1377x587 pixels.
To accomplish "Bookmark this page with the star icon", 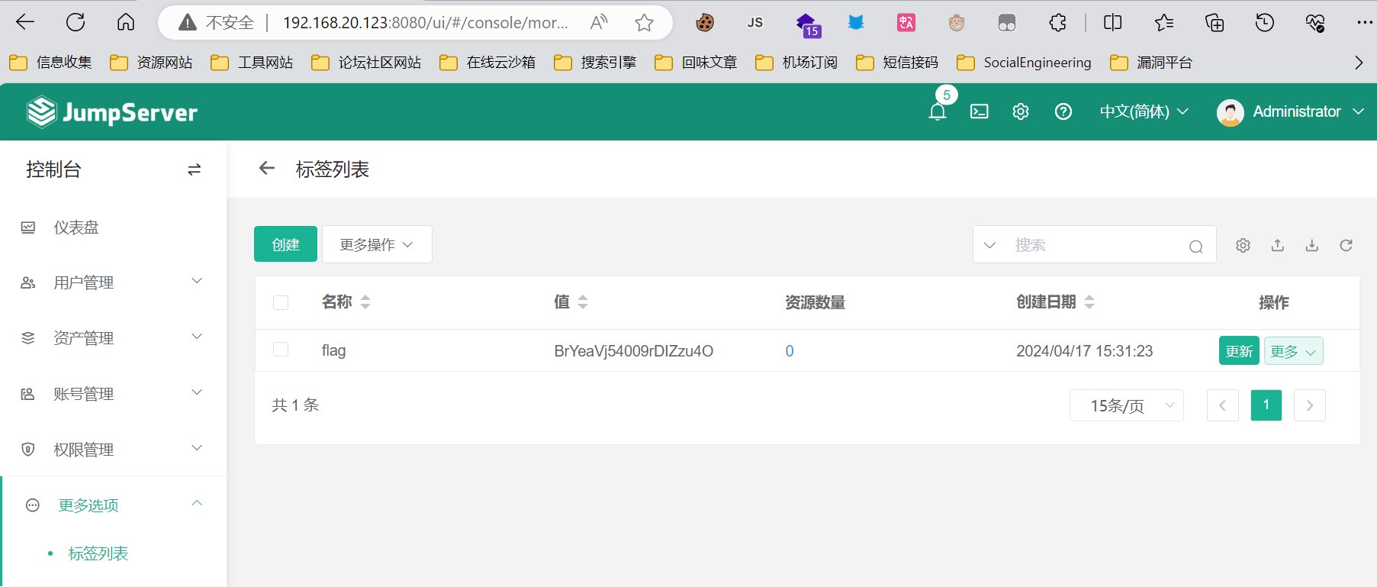I will (645, 23).
